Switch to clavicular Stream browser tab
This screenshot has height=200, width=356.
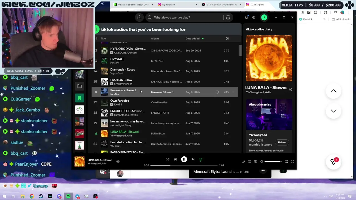click(133, 4)
